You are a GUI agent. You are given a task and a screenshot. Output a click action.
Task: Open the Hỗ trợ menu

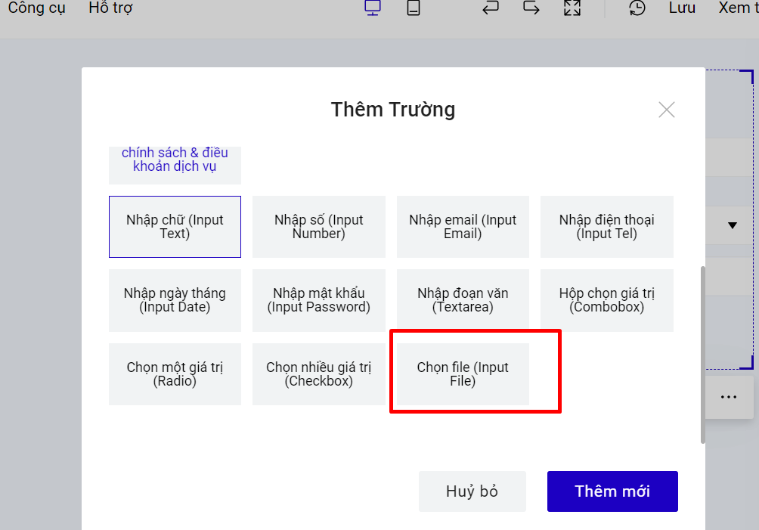point(111,8)
